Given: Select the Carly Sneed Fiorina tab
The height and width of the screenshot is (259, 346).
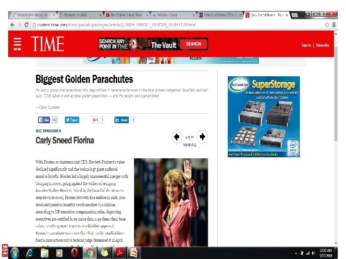Looking at the screenshot, I should point(266,15).
